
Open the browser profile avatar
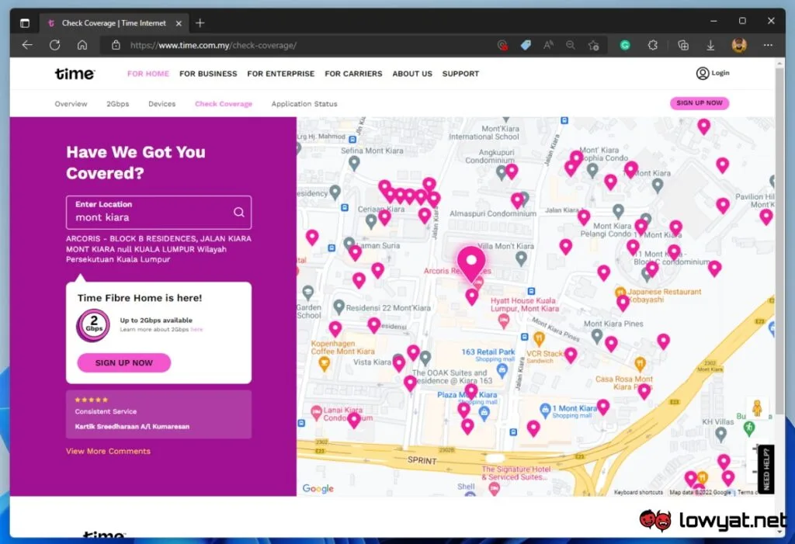739,45
